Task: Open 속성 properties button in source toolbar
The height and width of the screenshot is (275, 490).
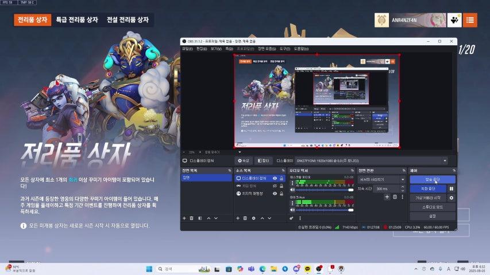Action: pyautogui.click(x=244, y=160)
